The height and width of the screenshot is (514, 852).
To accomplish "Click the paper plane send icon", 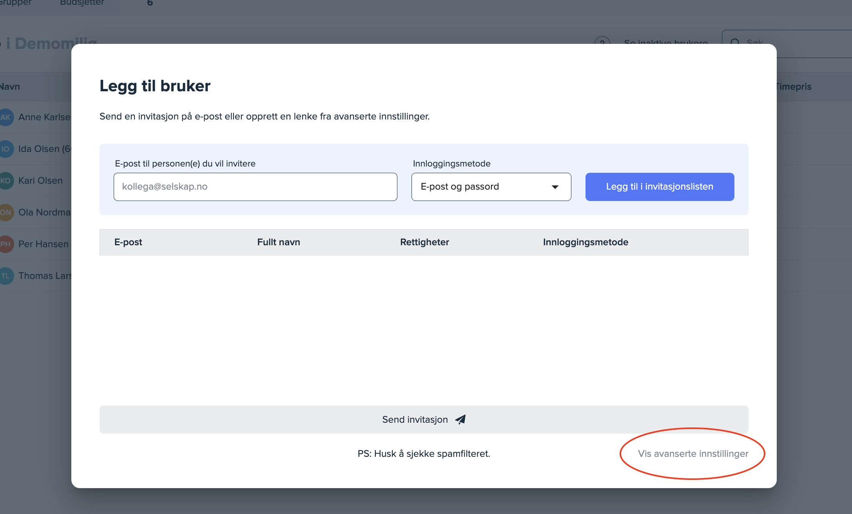I will point(460,420).
